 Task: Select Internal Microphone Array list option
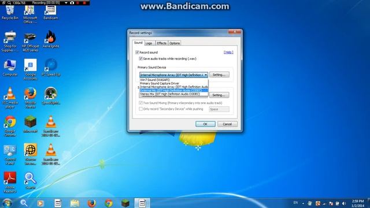coord(174,87)
